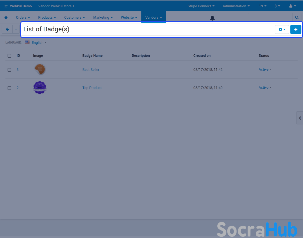Open the Best Seller badge link
This screenshot has width=303, height=238.
(x=91, y=70)
